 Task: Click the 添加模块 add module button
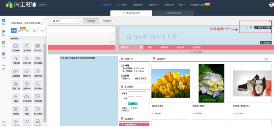pos(266,43)
